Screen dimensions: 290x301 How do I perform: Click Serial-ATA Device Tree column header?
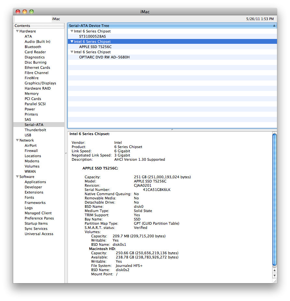[x=172, y=26]
